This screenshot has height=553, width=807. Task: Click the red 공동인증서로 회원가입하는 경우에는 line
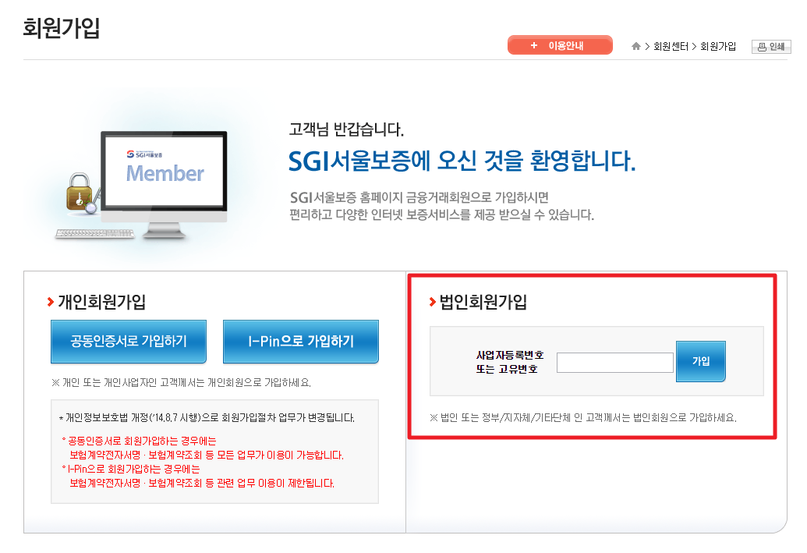(139, 441)
